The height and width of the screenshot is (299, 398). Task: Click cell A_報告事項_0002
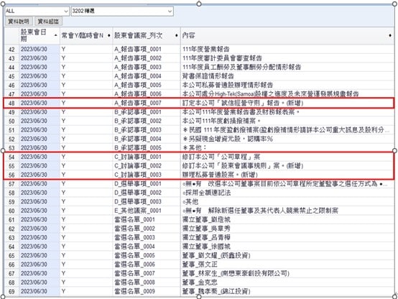(x=147, y=58)
